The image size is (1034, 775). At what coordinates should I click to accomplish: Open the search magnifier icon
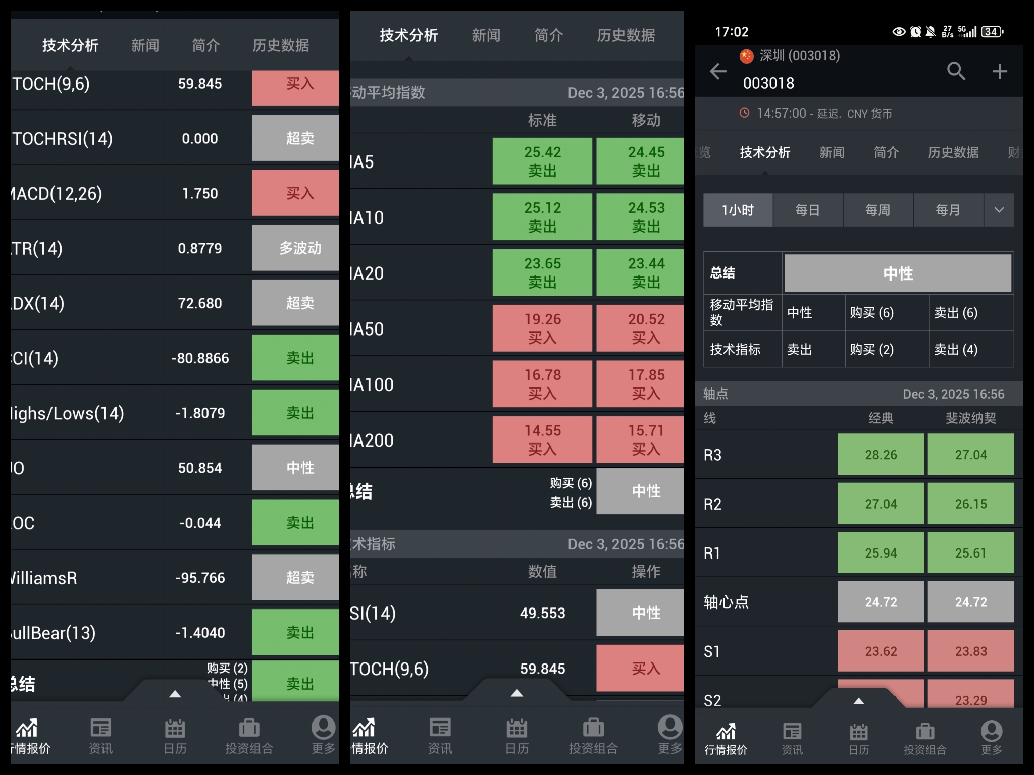coord(956,71)
